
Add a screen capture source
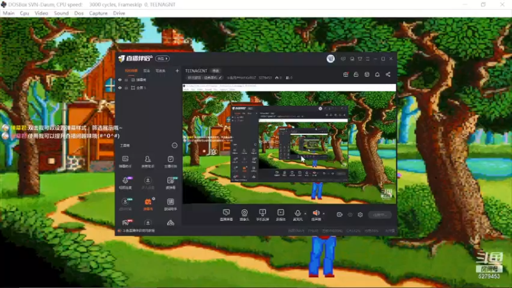coord(226,215)
